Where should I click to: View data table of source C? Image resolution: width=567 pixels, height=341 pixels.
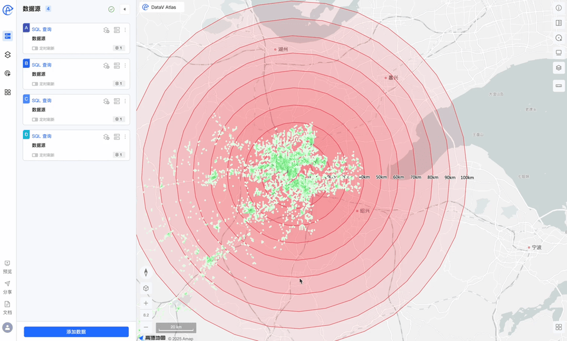(117, 101)
